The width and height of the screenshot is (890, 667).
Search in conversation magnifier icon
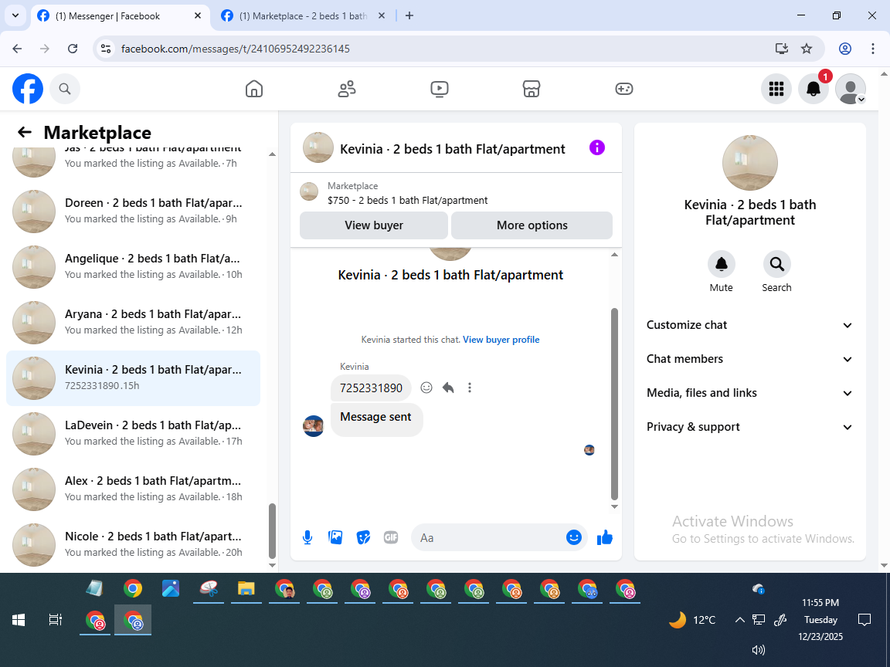pyautogui.click(x=776, y=264)
